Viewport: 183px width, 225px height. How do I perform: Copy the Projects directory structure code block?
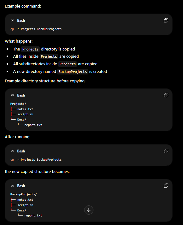(x=166, y=95)
